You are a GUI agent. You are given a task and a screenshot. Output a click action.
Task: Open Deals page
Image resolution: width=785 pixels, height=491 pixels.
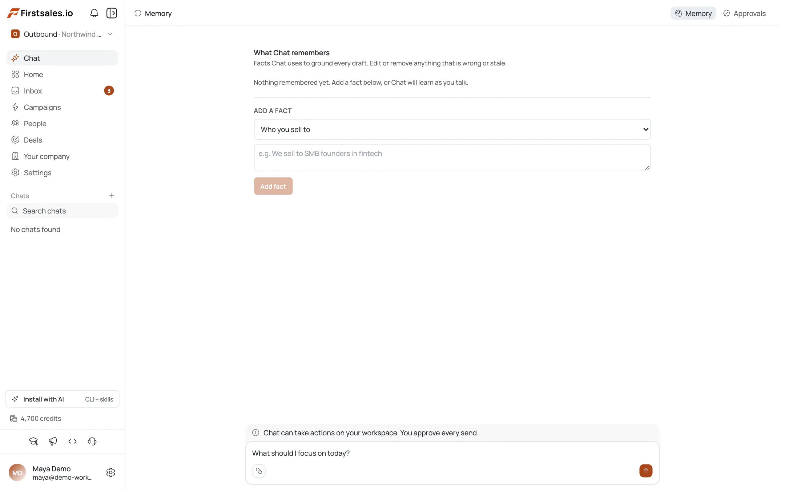coord(62,140)
